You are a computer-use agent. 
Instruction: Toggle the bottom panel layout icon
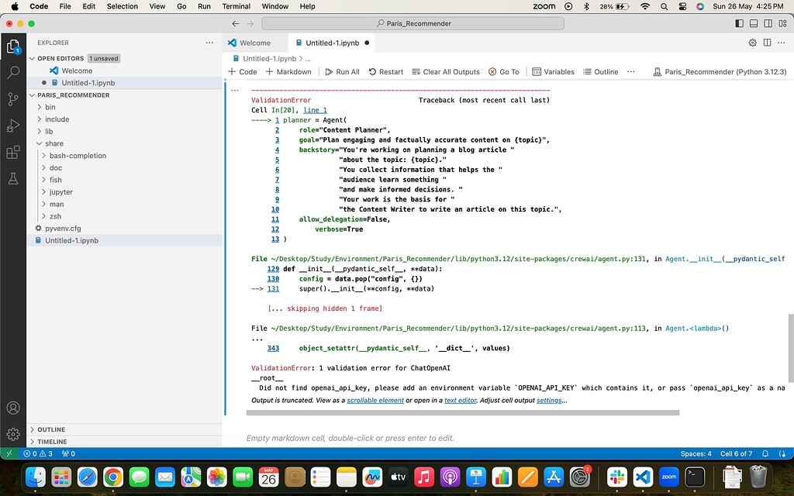[x=752, y=24]
